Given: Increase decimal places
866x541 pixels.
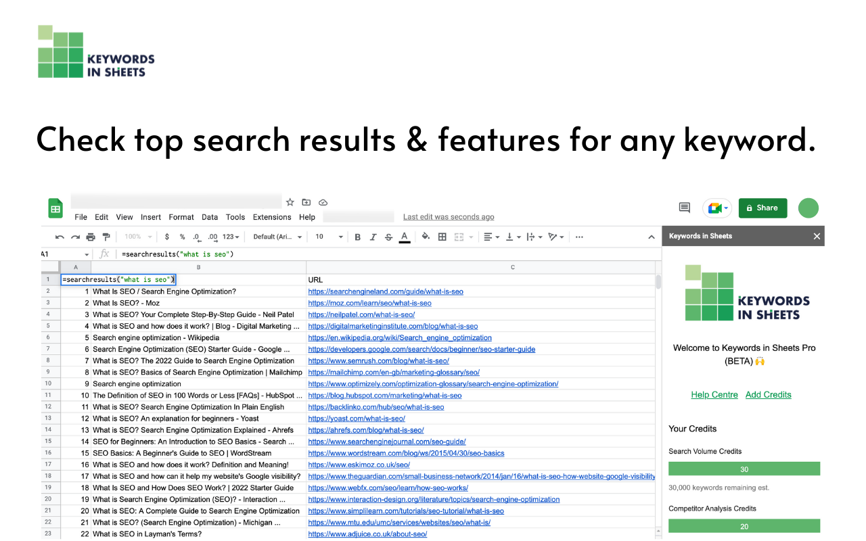Looking at the screenshot, I should click(x=212, y=237).
